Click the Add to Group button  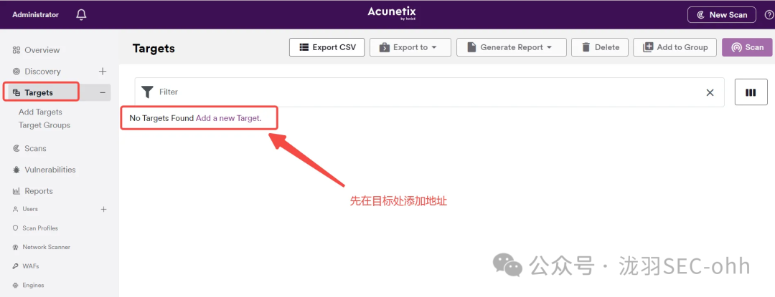(675, 47)
